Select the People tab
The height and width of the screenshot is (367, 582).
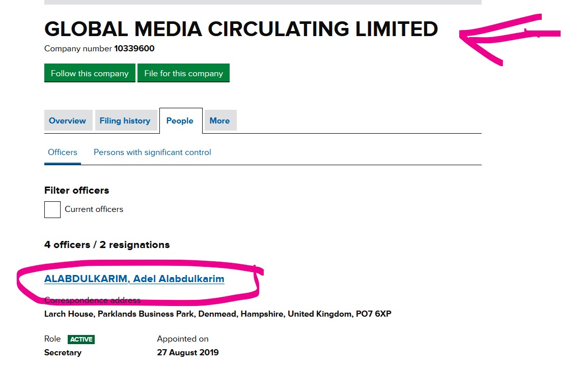[180, 120]
